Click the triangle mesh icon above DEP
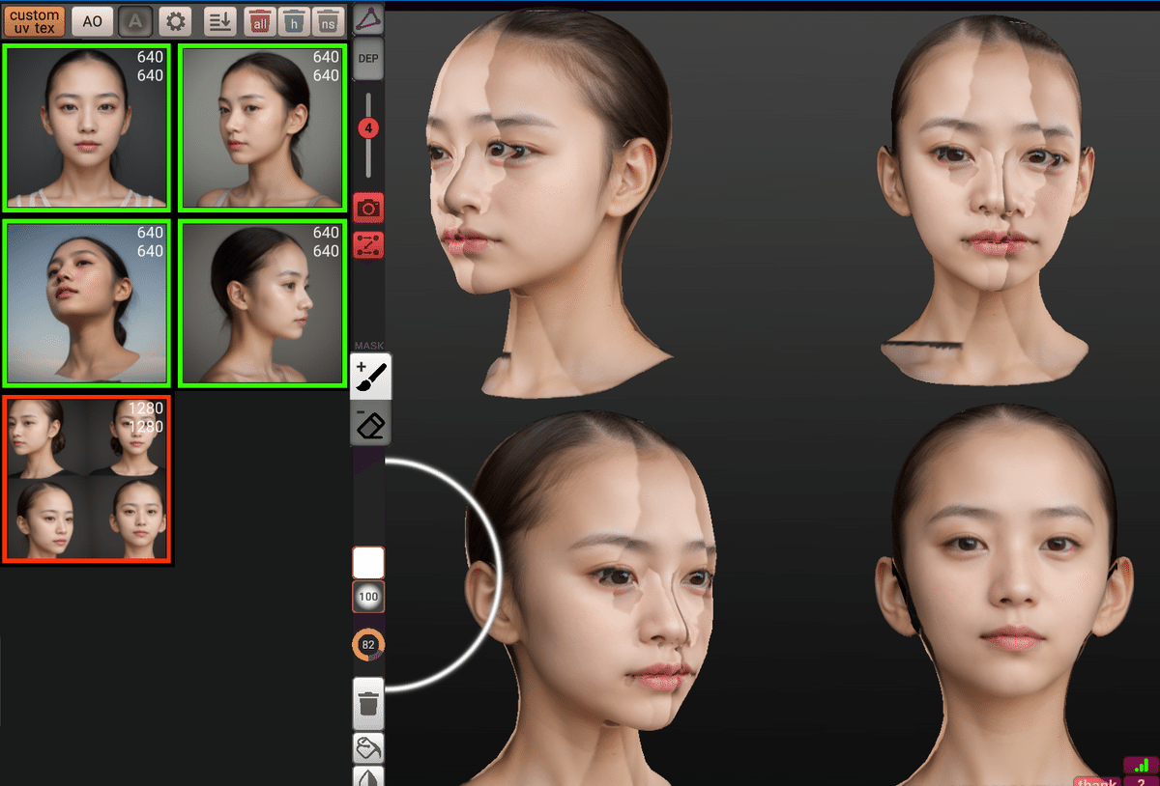1160x786 pixels. [368, 16]
